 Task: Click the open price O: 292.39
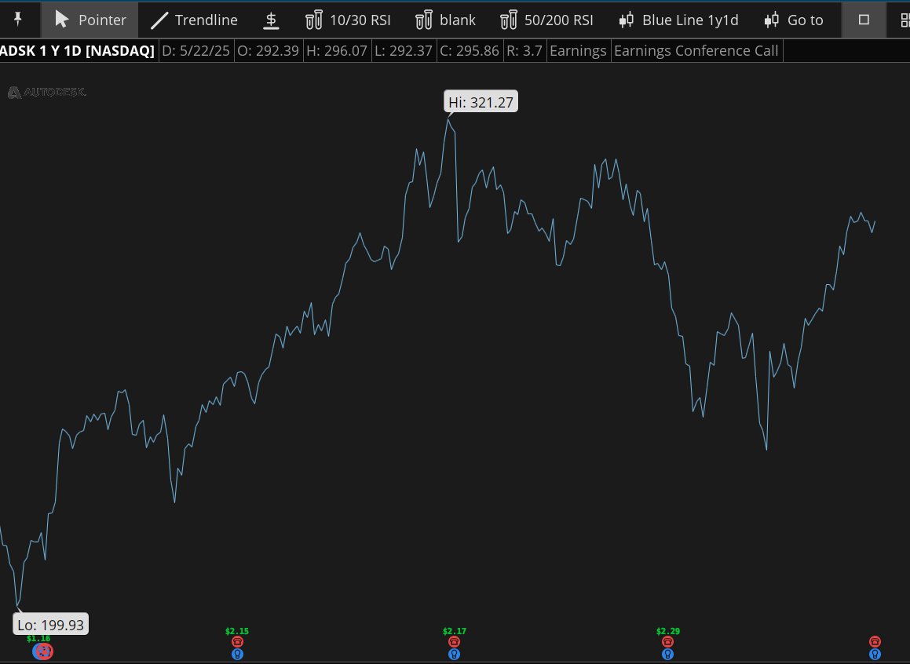[x=268, y=51]
